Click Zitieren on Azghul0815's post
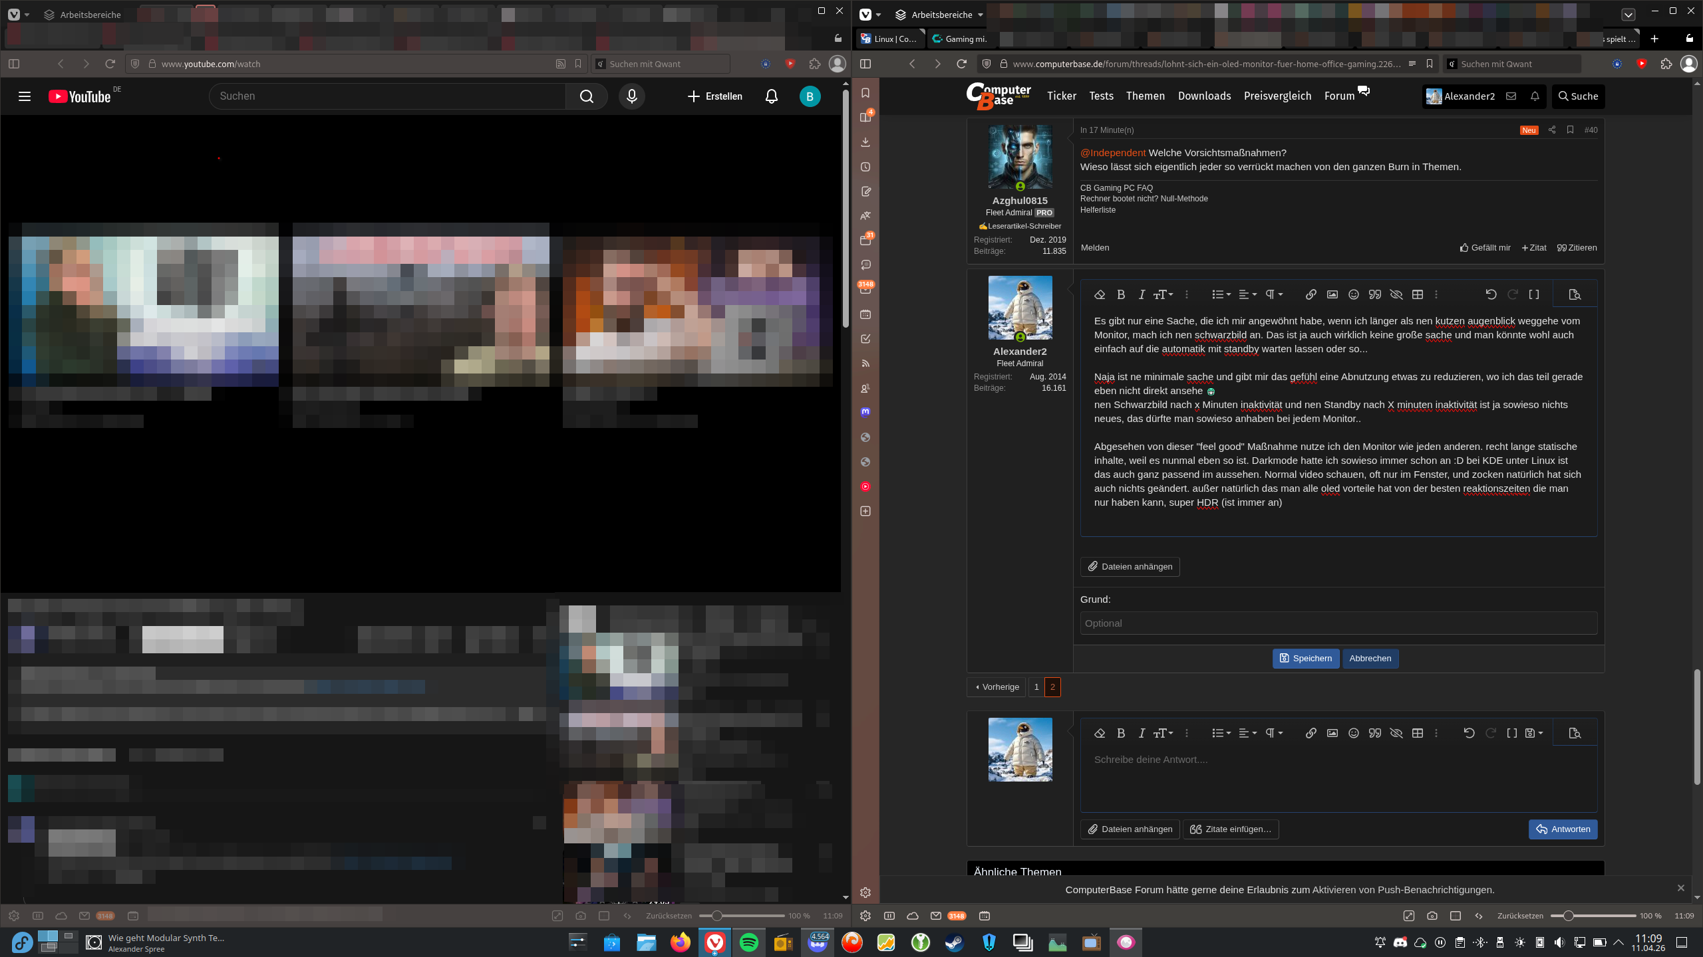The image size is (1703, 957). pyautogui.click(x=1577, y=248)
